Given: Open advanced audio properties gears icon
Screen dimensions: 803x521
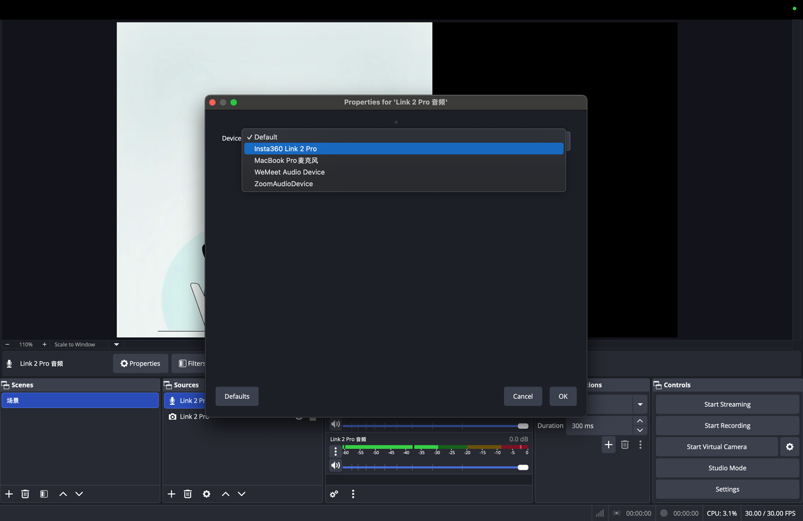Looking at the screenshot, I should [x=334, y=494].
